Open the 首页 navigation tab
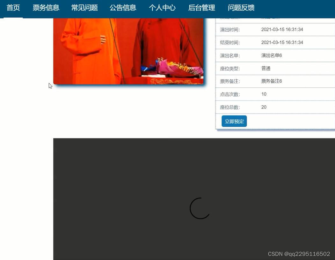 point(13,7)
